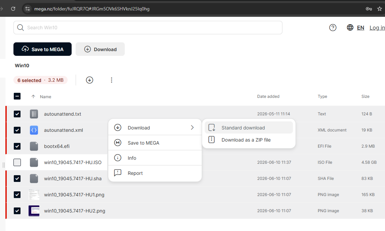The image size is (385, 231).
Task: Click sort arrow next to Name column
Action: click(x=33, y=97)
